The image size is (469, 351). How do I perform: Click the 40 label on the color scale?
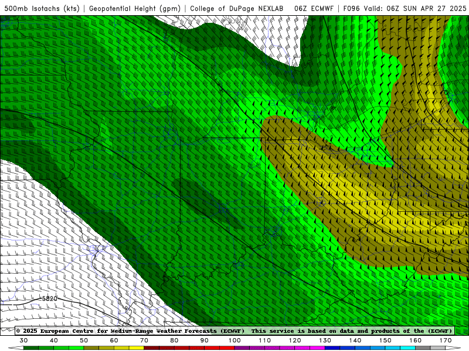(54, 340)
